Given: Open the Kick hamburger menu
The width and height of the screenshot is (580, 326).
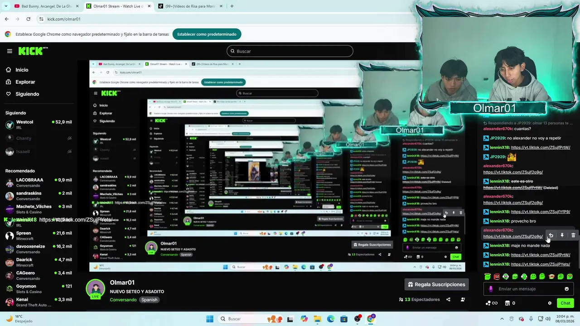Looking at the screenshot, I should pyautogui.click(x=10, y=51).
